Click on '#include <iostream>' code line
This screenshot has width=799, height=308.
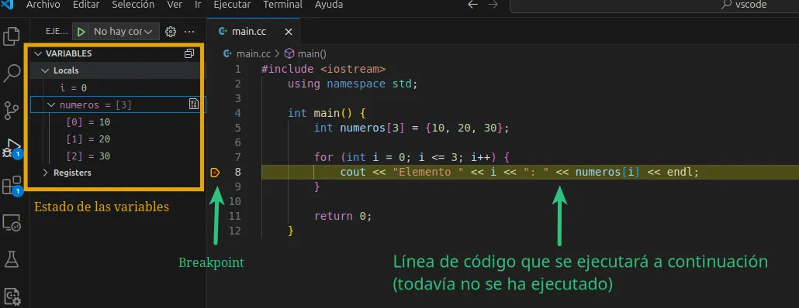[323, 69]
